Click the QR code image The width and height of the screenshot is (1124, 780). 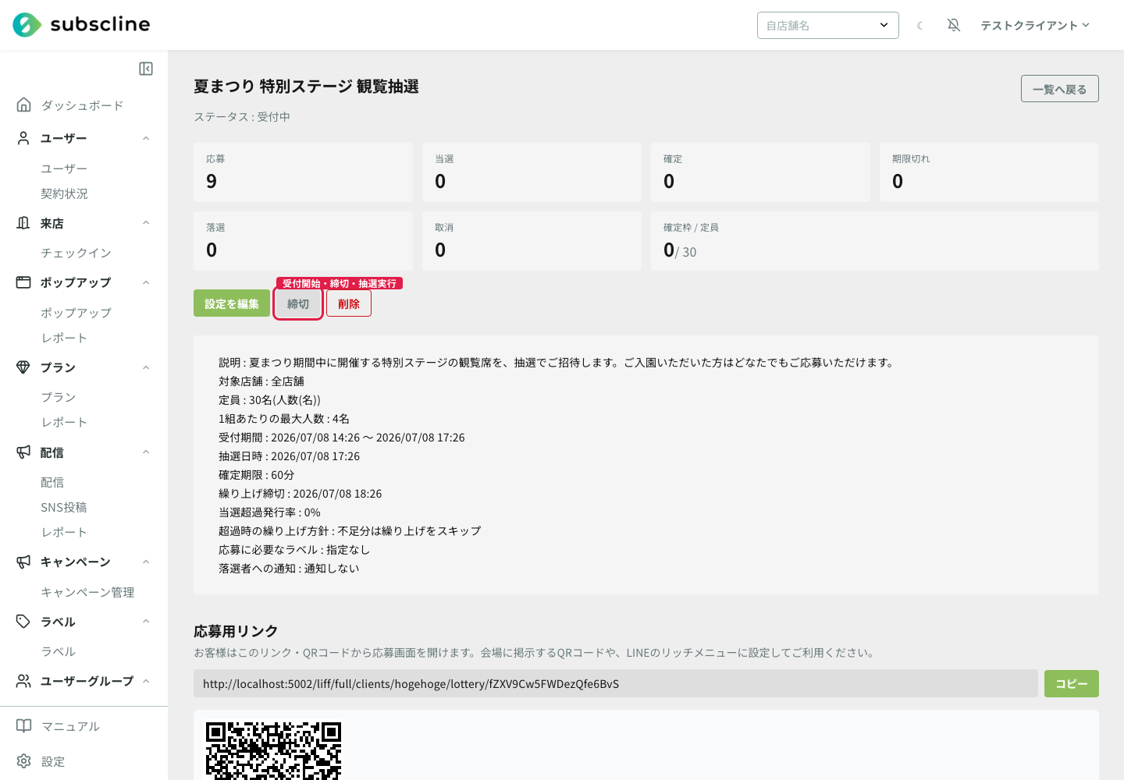[273, 750]
